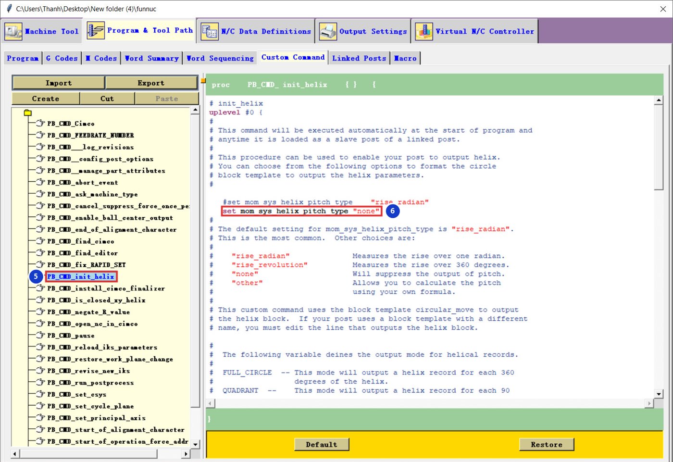Click the command tree's scroll-up arrow
This screenshot has height=462, width=673.
(x=195, y=110)
